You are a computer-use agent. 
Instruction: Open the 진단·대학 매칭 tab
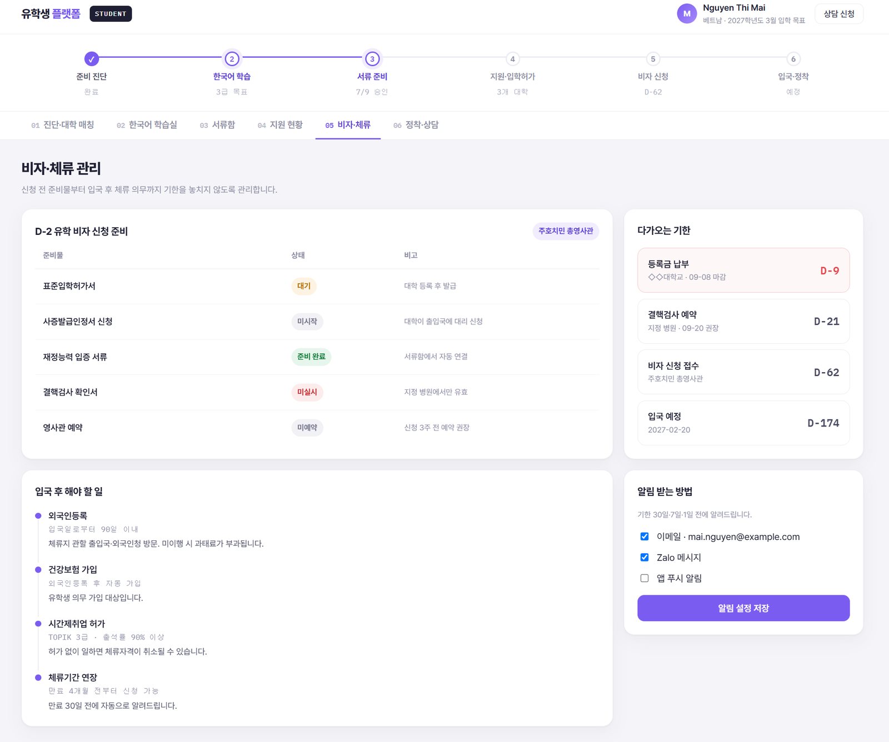pos(63,125)
